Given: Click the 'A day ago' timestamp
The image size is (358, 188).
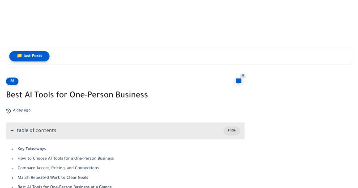Looking at the screenshot, I should (x=21, y=110).
